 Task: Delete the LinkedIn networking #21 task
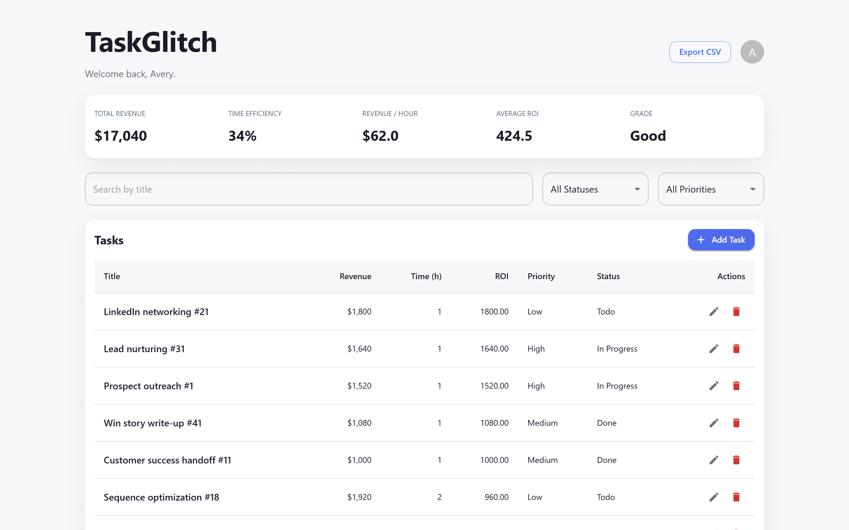[x=736, y=312]
